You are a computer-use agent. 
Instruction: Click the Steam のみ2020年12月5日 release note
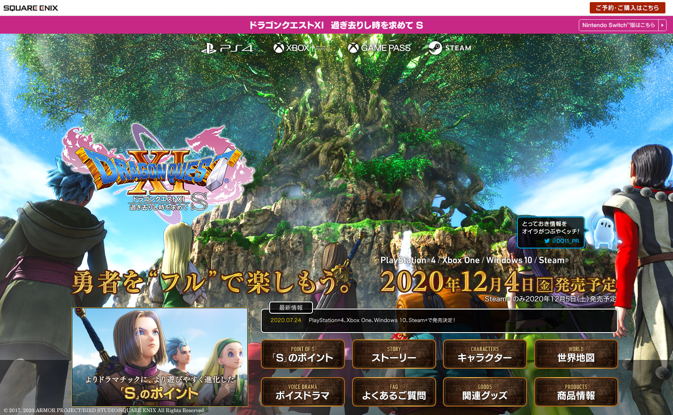[550, 299]
